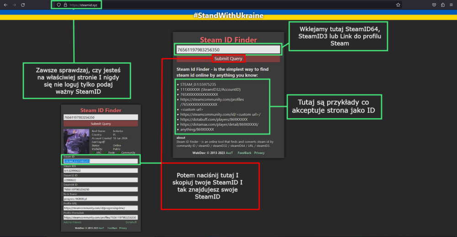Click the Steam ID Finder title above examples
Viewport: 457px width, 237px height.
(x=228, y=40)
